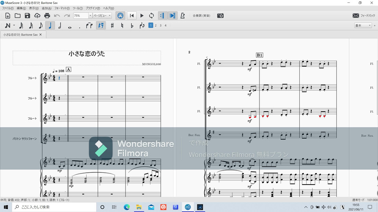
Task: Edit the 75% zoom input field
Action: (81, 16)
